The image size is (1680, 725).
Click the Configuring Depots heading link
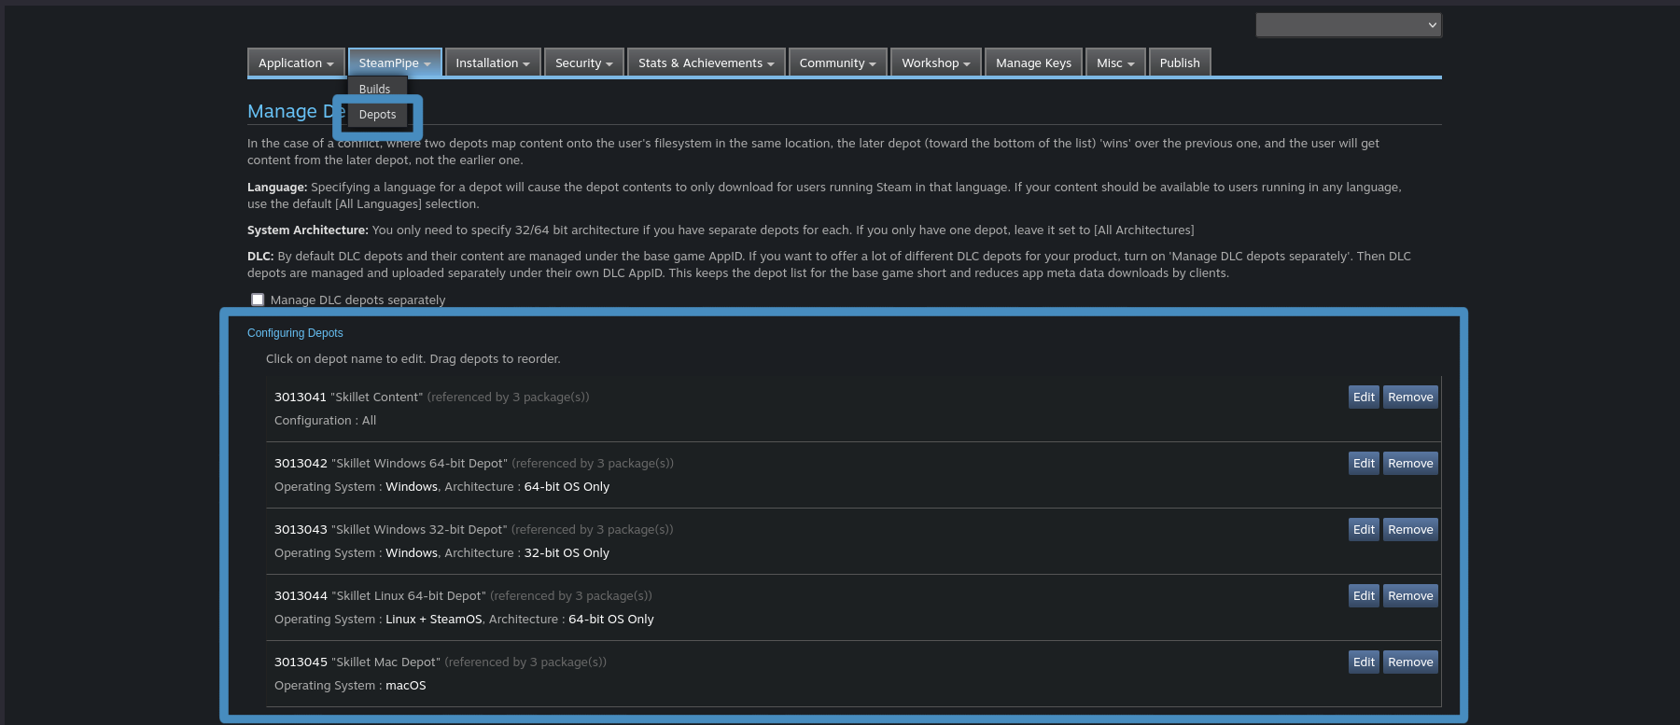click(295, 333)
